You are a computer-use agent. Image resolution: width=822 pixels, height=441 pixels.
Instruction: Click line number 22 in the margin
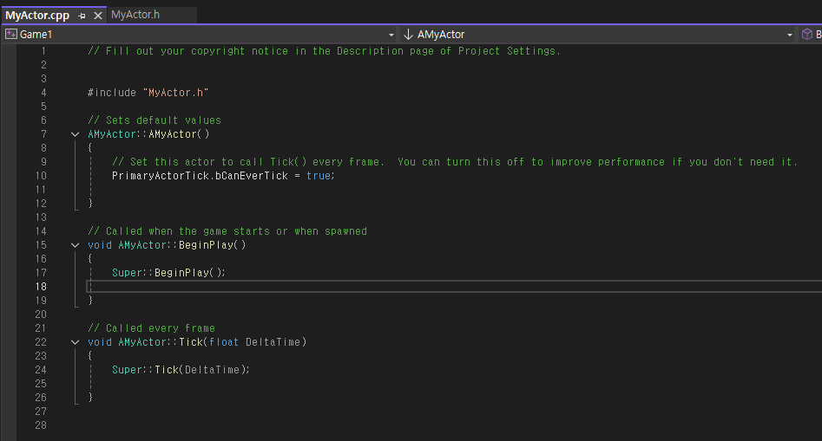pos(41,342)
